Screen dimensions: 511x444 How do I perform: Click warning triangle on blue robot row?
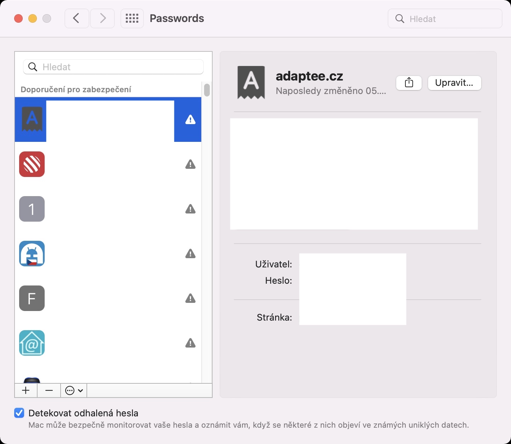click(191, 254)
